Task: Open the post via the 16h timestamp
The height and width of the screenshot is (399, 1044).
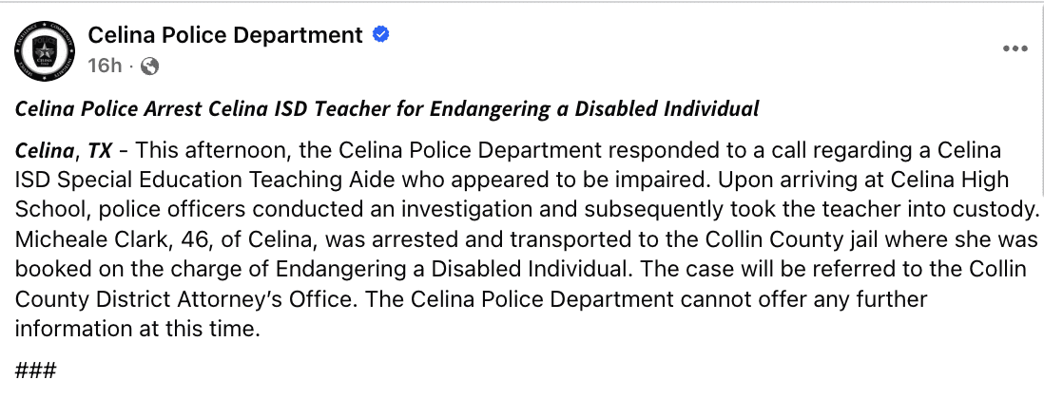Action: tap(106, 66)
